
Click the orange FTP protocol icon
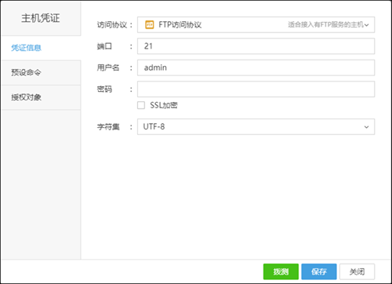(x=150, y=25)
